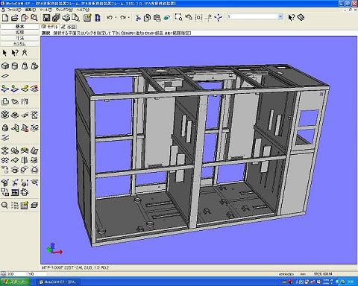Expand the redo history dropdown arrow

(x=128, y=18)
